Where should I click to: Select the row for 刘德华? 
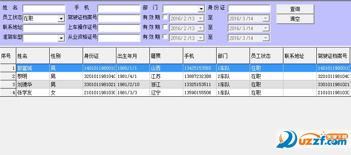tap(175, 84)
